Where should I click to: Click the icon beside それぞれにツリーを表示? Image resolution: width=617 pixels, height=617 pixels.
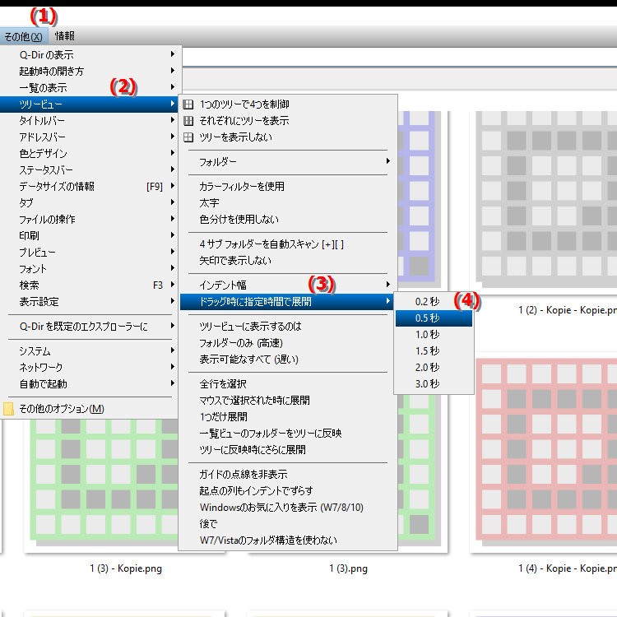coord(188,121)
